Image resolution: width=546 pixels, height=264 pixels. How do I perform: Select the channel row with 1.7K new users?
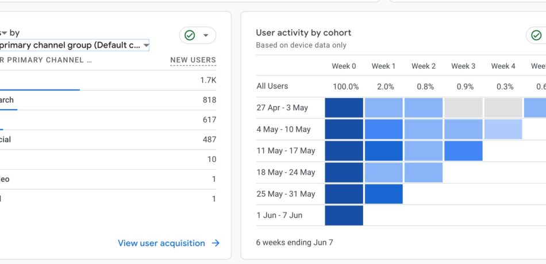point(108,80)
